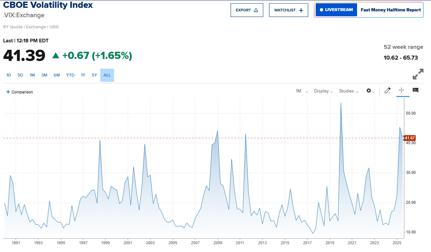Click the 50.00 y-axis label
The height and width of the screenshot is (252, 431).
pos(411,113)
